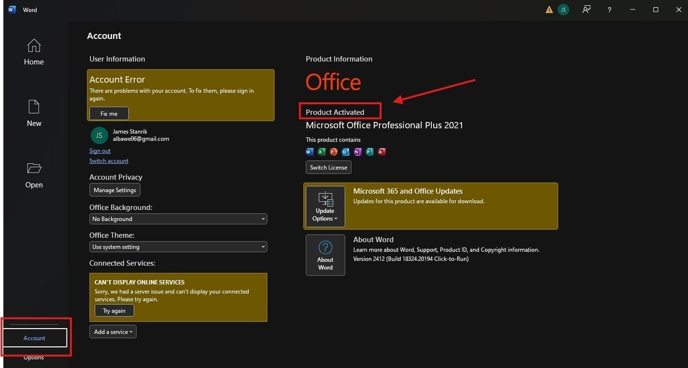Minimize the Word window
688x368 pixels.
633,10
